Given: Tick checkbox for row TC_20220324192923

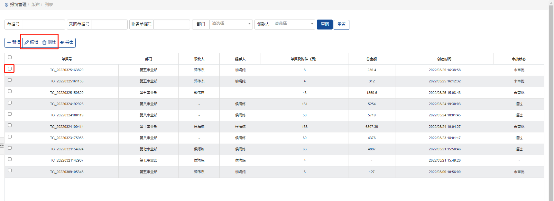Looking at the screenshot, I should [x=10, y=103].
